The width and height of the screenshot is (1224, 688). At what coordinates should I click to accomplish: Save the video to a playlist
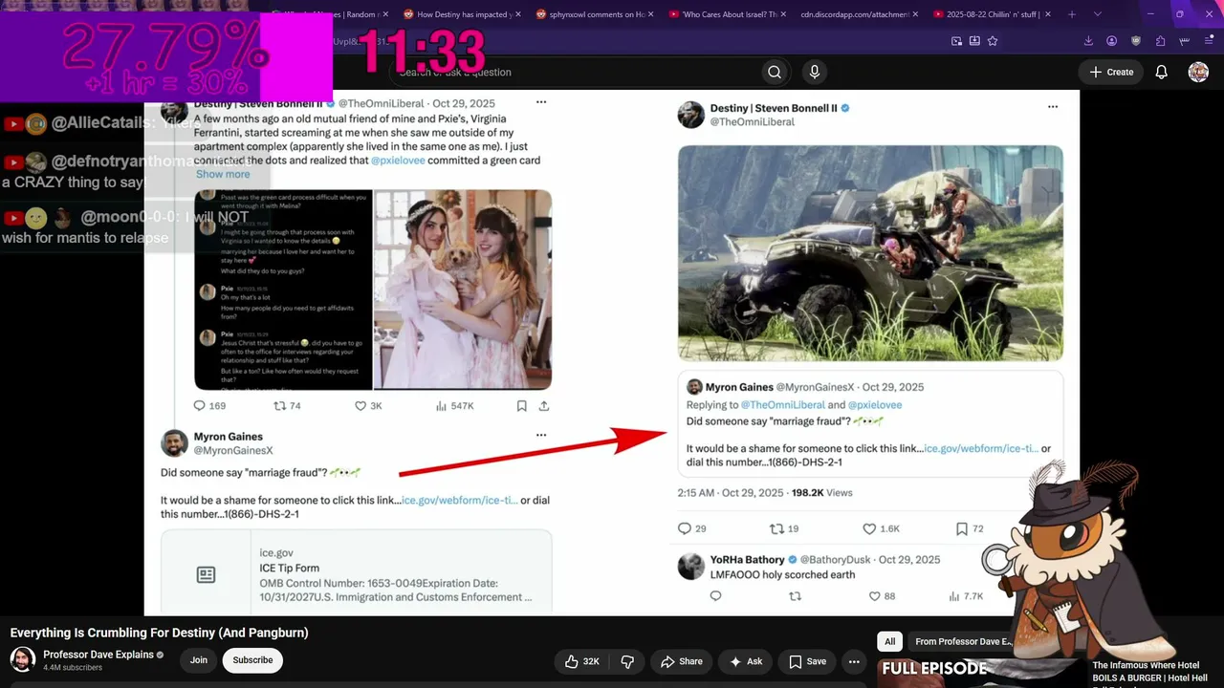(x=807, y=661)
